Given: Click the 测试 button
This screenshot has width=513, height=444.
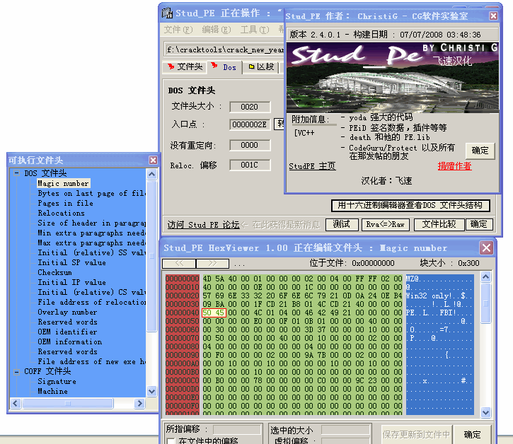Looking at the screenshot, I should click(x=342, y=224).
